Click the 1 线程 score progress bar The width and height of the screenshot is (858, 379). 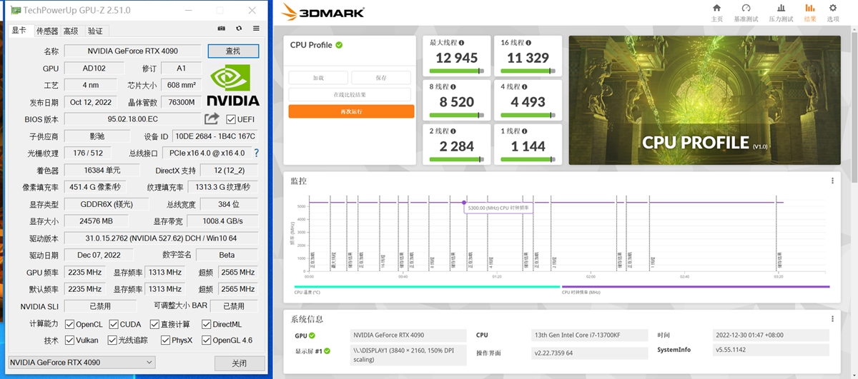pyautogui.click(x=528, y=159)
